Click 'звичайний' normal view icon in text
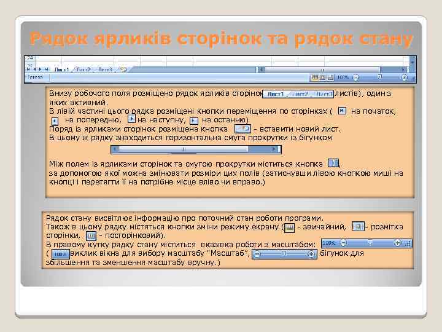Screen dimensions: 442x332 [290, 227]
